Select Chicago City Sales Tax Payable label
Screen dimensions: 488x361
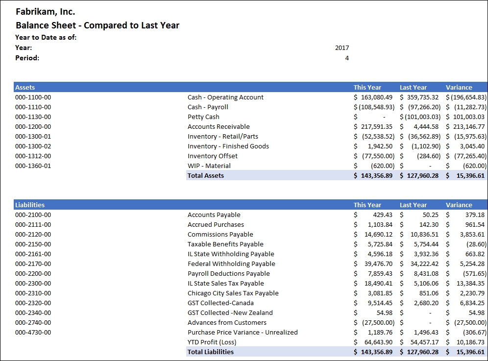(x=233, y=293)
